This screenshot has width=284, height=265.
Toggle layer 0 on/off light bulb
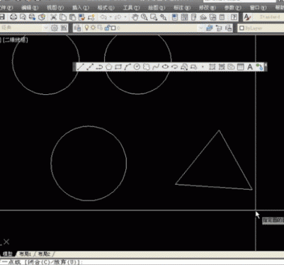coord(87,28)
